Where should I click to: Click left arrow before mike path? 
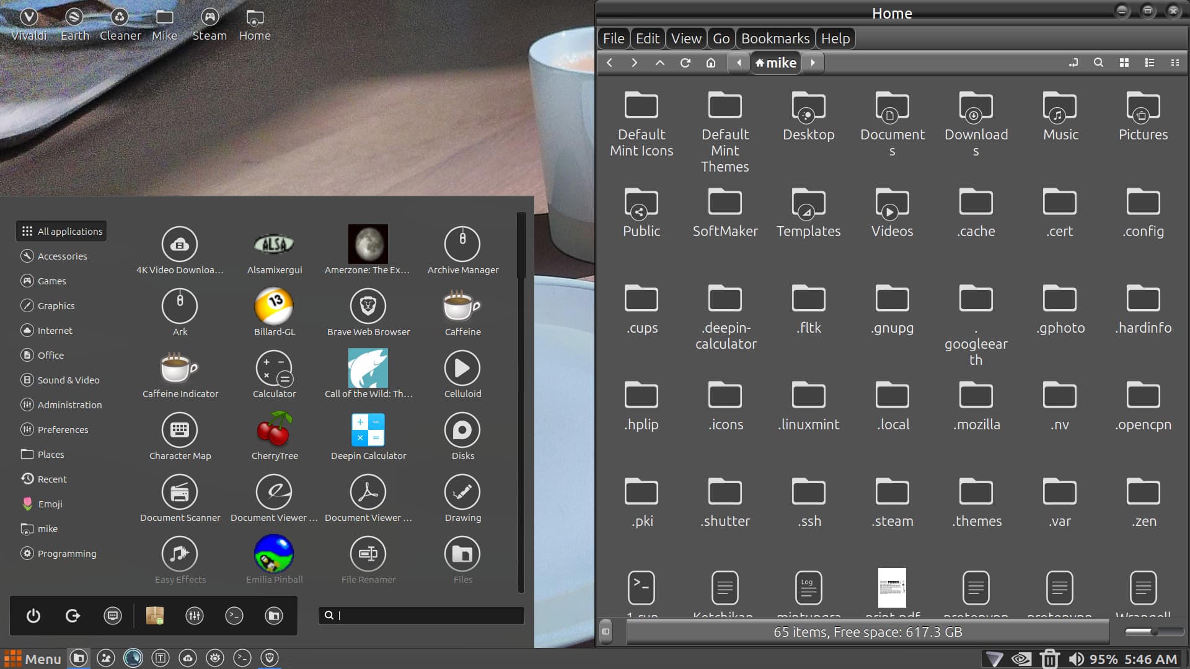[738, 63]
